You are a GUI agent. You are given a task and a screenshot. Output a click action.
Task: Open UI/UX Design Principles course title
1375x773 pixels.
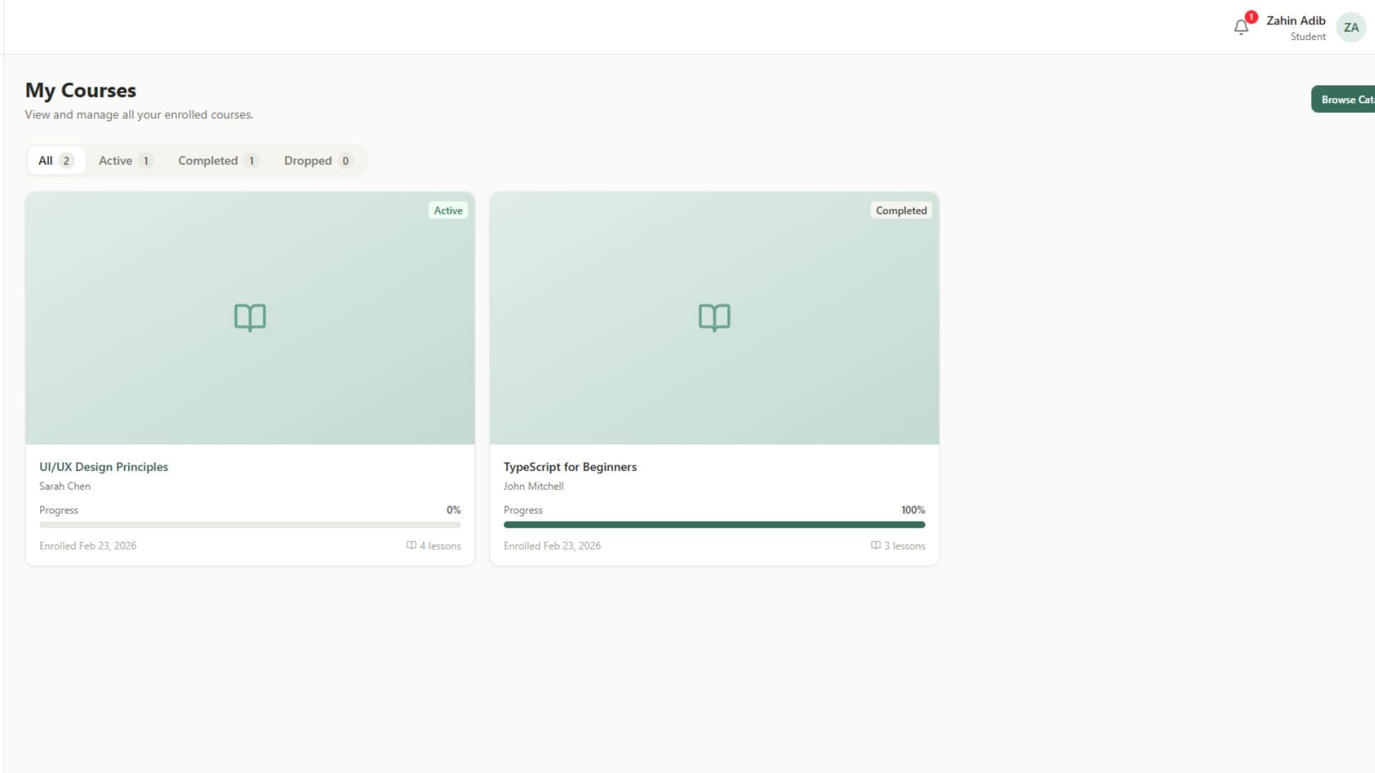[104, 467]
